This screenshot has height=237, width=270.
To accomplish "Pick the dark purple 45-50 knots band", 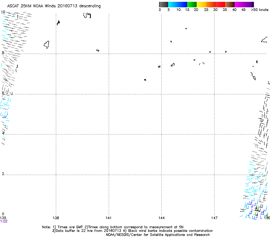I will 249,4.
